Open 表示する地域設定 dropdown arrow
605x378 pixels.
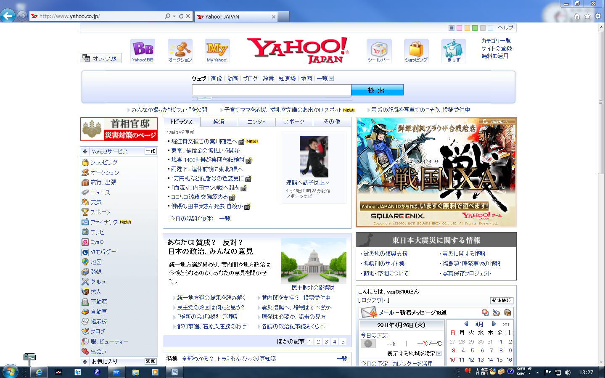(x=439, y=354)
